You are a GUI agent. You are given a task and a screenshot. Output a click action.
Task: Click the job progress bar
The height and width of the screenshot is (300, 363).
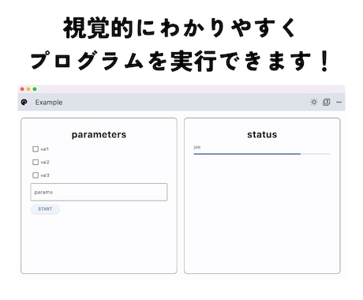262,154
